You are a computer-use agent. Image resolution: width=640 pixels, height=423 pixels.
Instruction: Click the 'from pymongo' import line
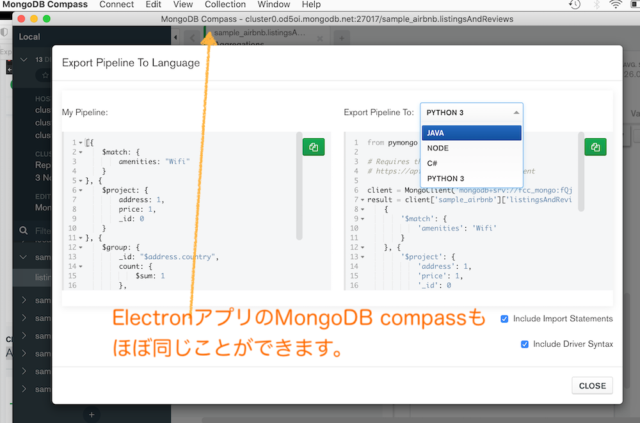click(x=392, y=143)
